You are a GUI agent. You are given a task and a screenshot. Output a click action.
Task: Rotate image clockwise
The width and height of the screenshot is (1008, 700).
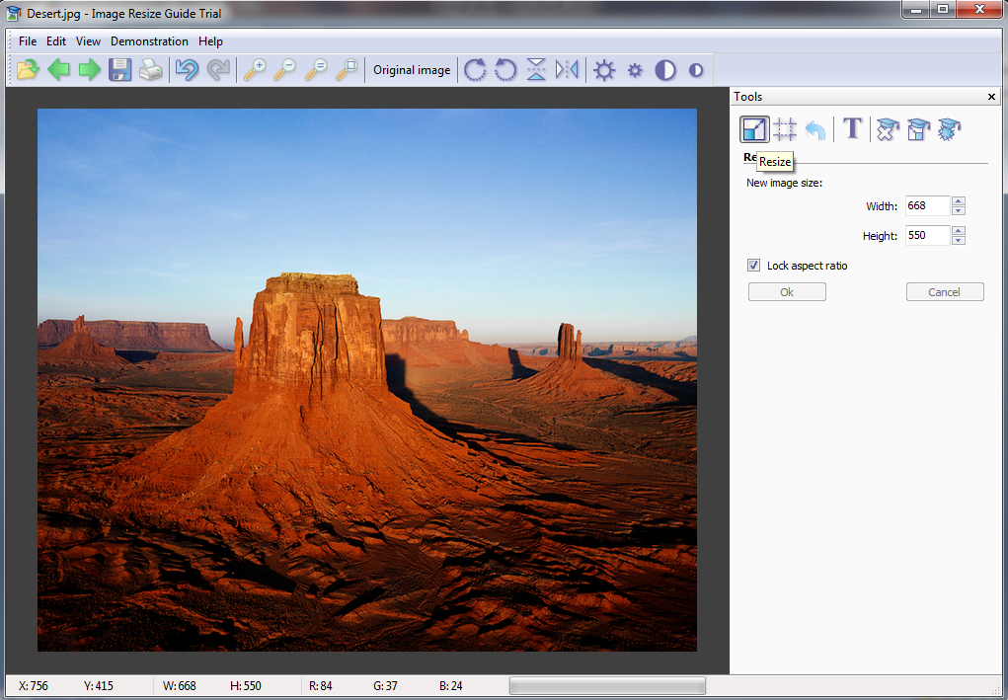475,70
